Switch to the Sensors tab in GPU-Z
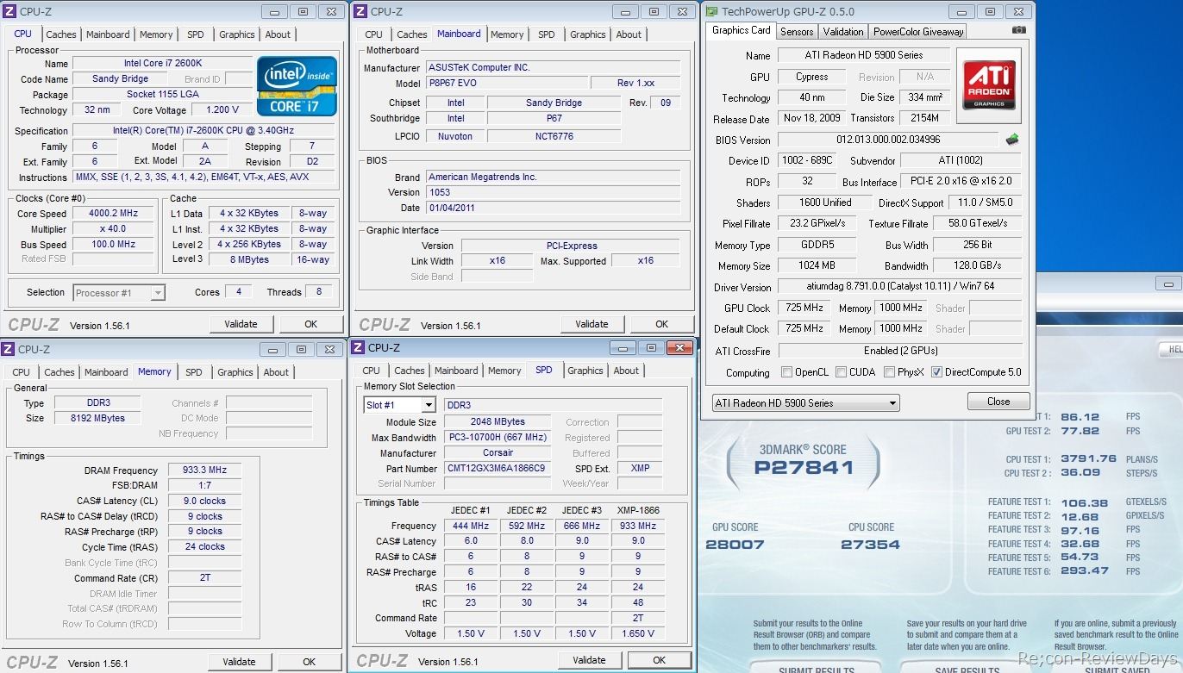 click(796, 31)
